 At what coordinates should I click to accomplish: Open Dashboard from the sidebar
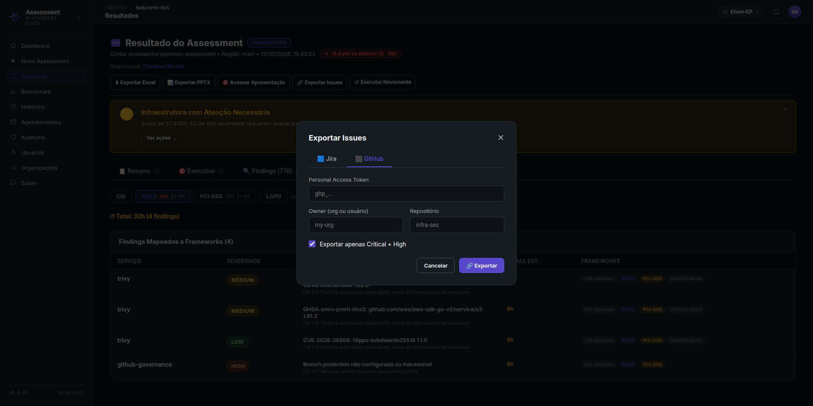point(47,46)
